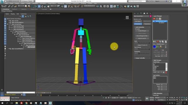Viewport: 188px width, 105px height.
Task: Click the Play animation button
Action: coord(172,98)
